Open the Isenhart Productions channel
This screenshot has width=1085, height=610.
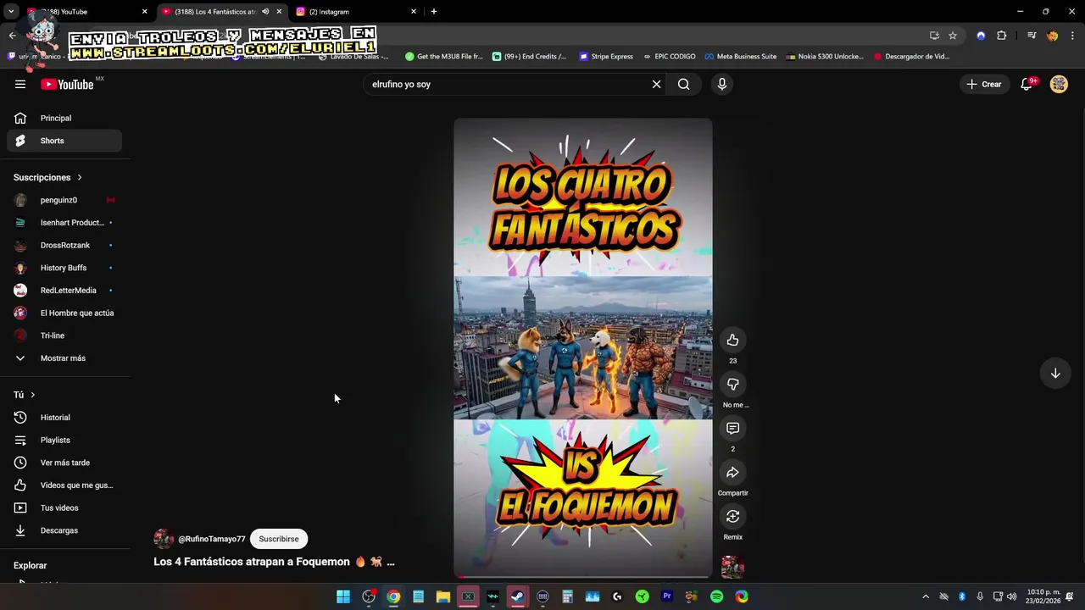64,222
